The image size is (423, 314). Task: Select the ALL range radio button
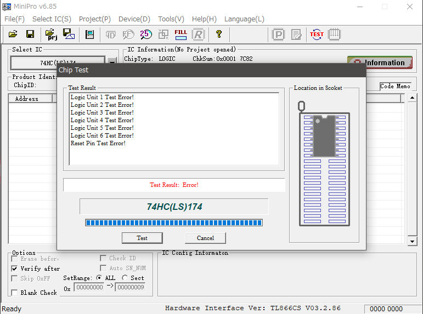[99, 278]
